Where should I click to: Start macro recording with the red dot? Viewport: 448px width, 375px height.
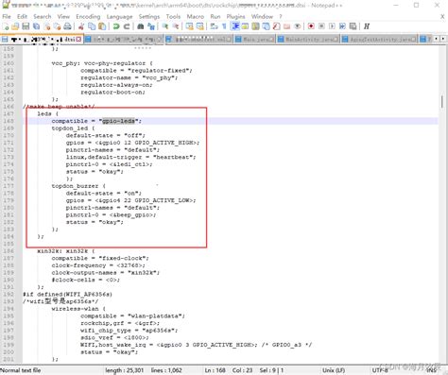click(311, 26)
